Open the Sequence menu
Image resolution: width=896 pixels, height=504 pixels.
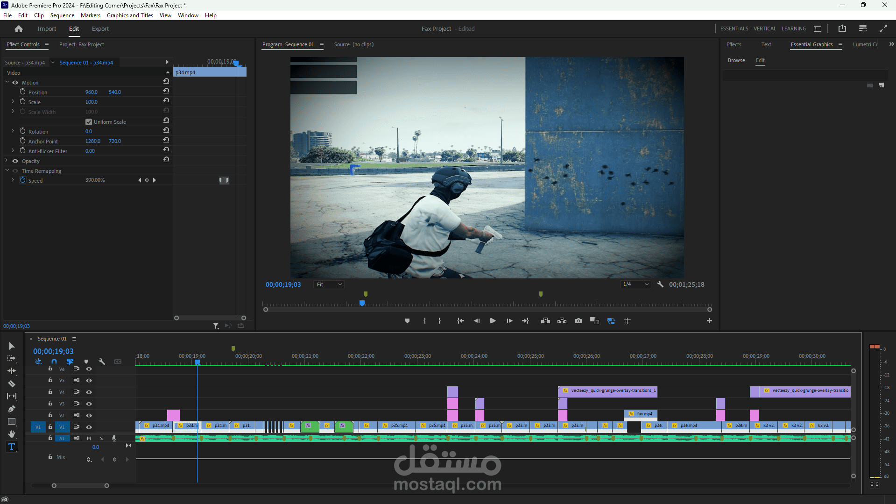tap(62, 15)
